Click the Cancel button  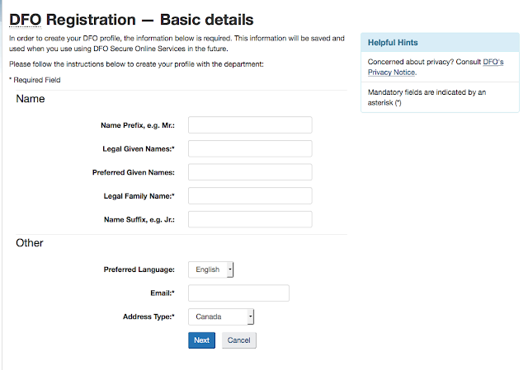(x=238, y=340)
